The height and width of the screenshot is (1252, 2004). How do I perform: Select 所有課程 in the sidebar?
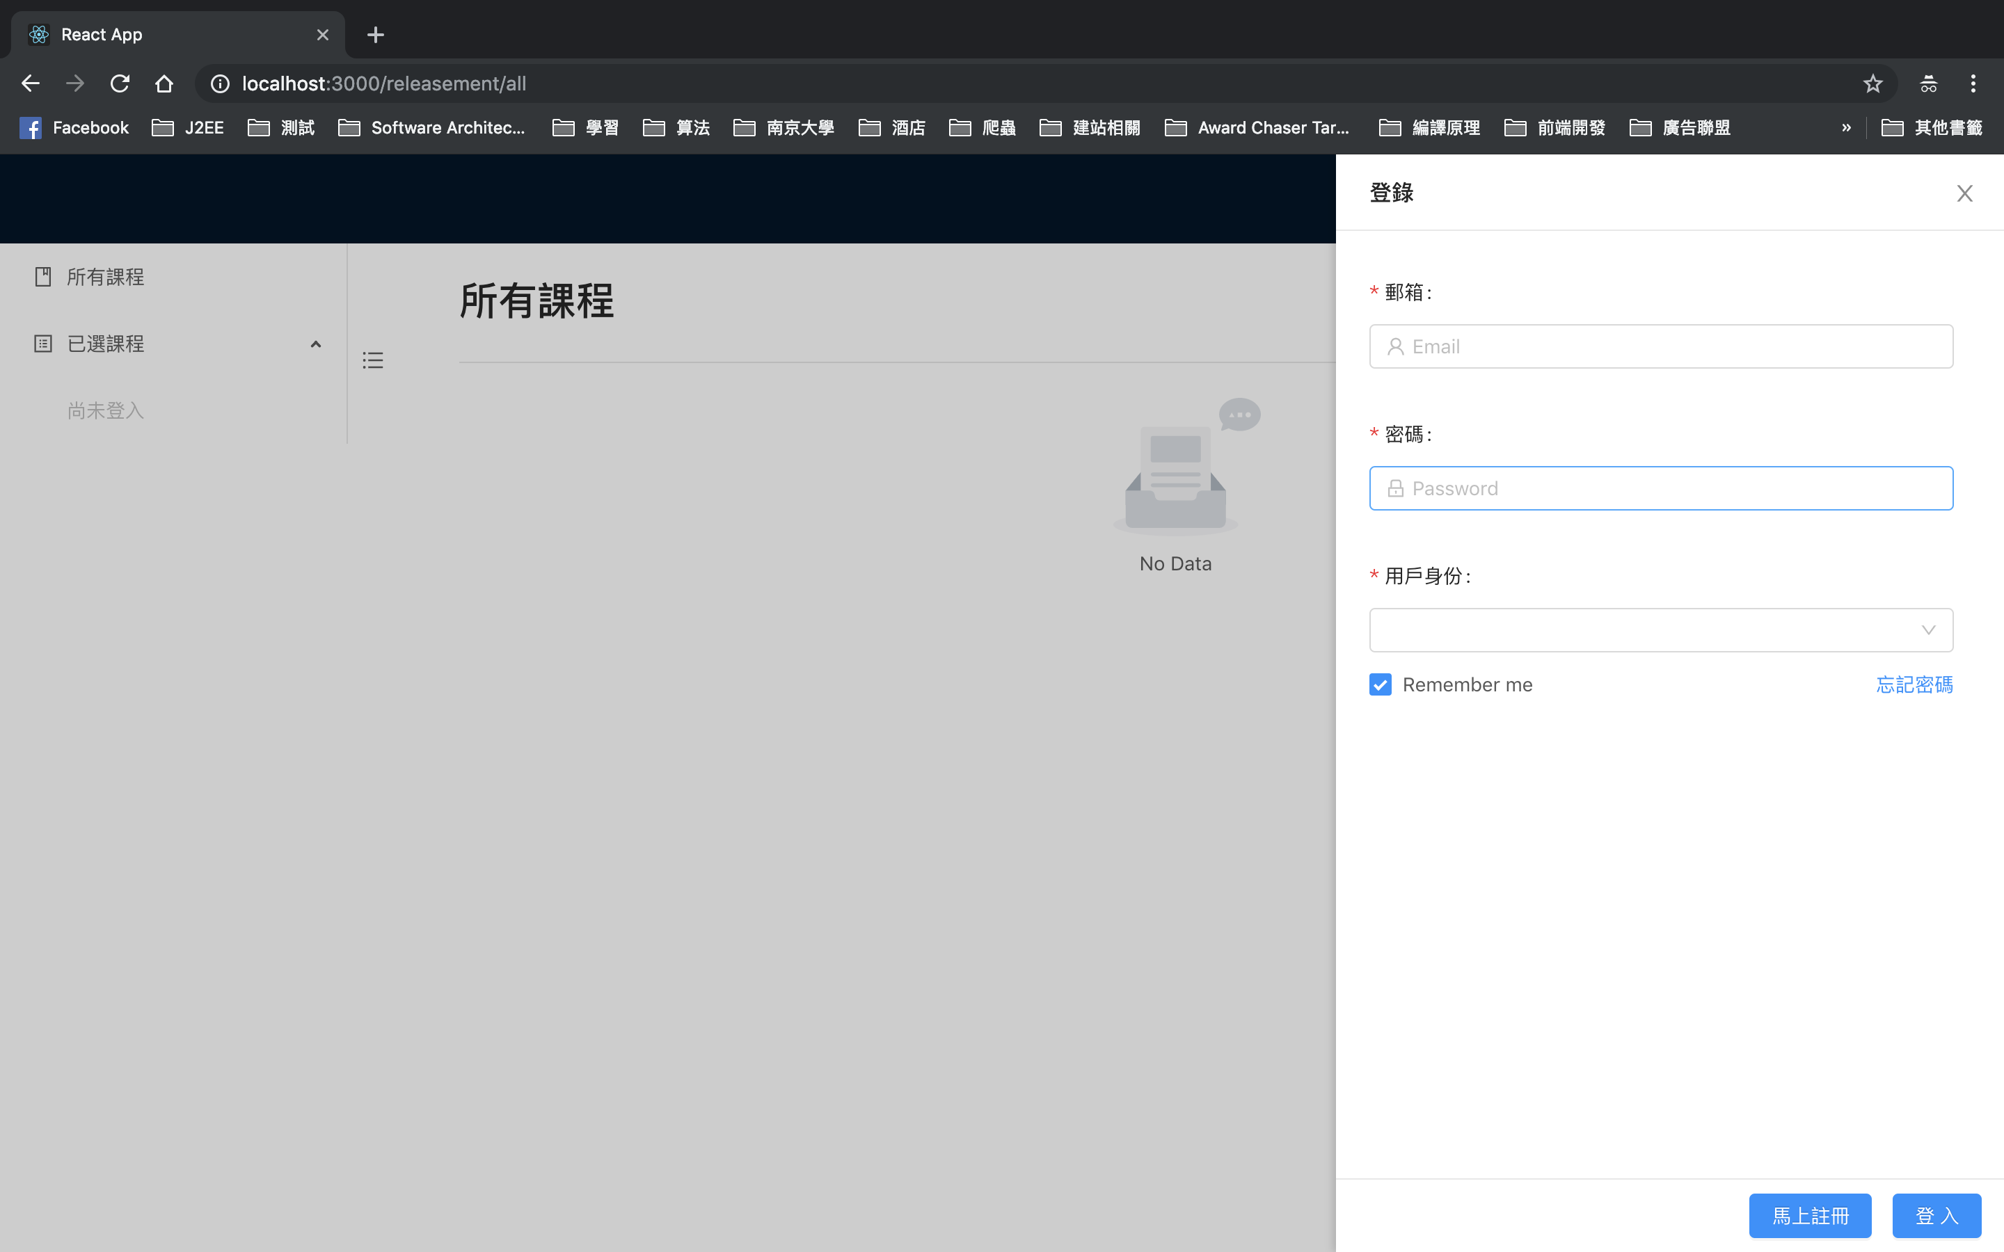click(x=105, y=277)
